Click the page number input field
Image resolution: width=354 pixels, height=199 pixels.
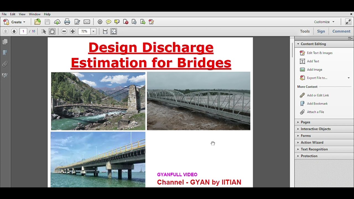pos(23,31)
